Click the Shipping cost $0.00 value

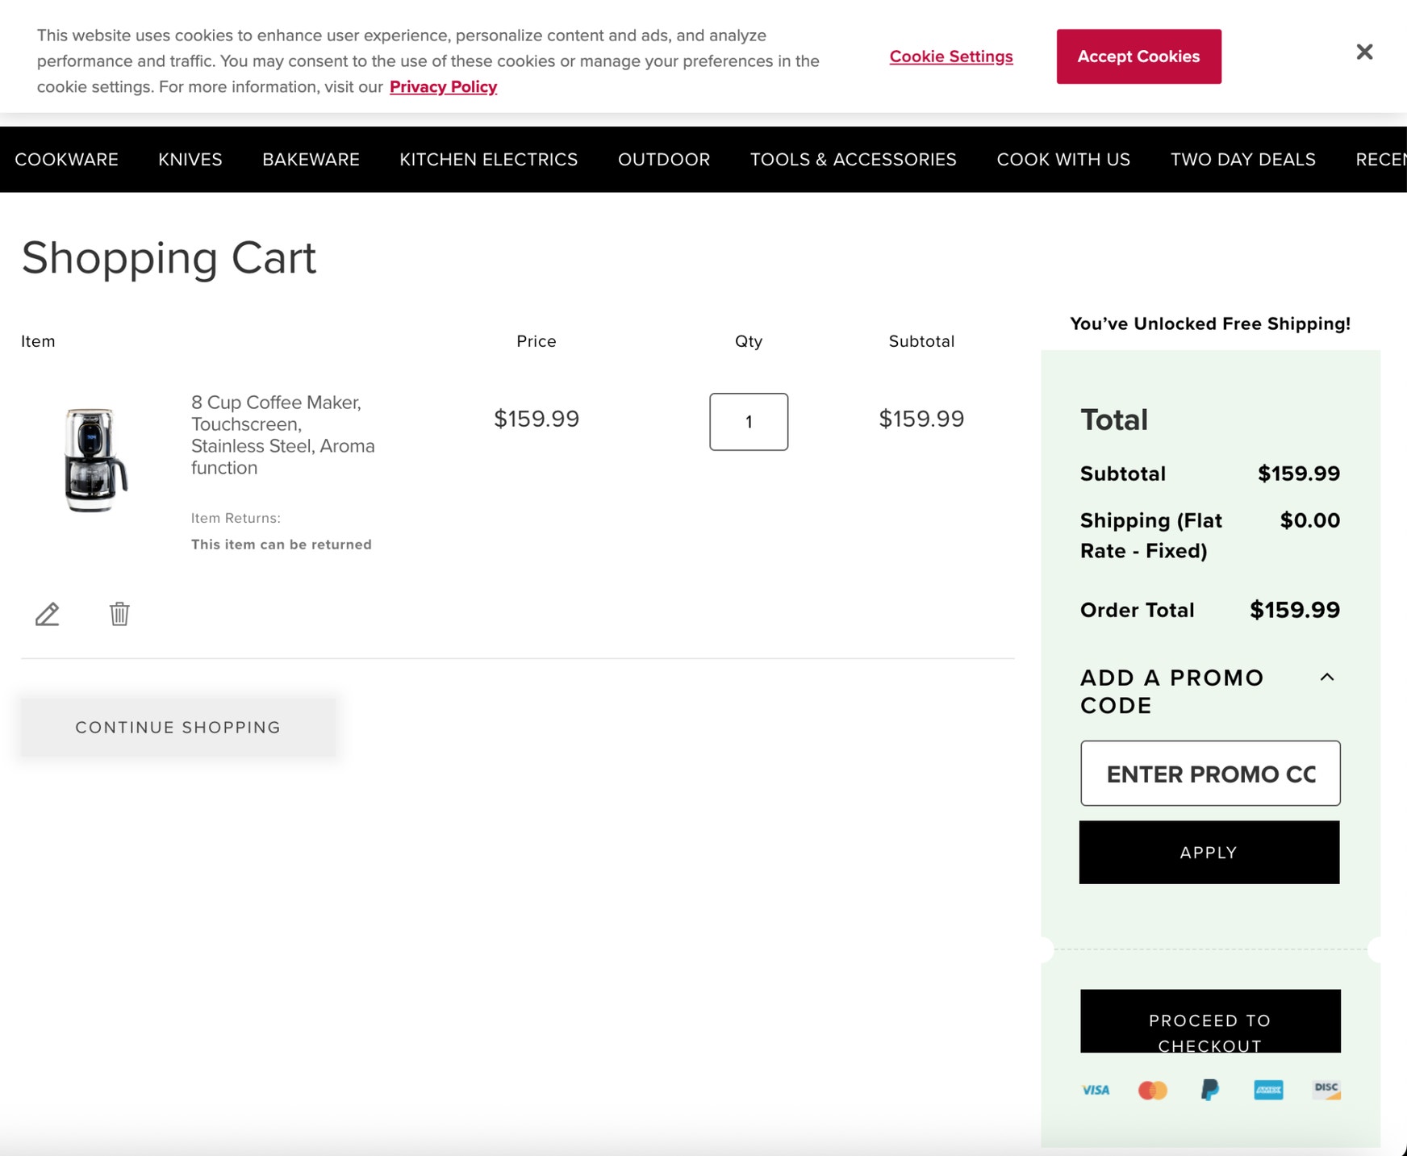[1310, 520]
